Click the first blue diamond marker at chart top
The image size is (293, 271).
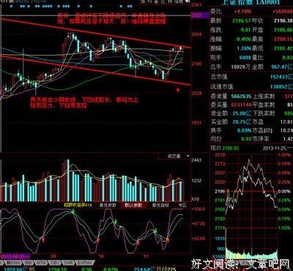click(12, 7)
